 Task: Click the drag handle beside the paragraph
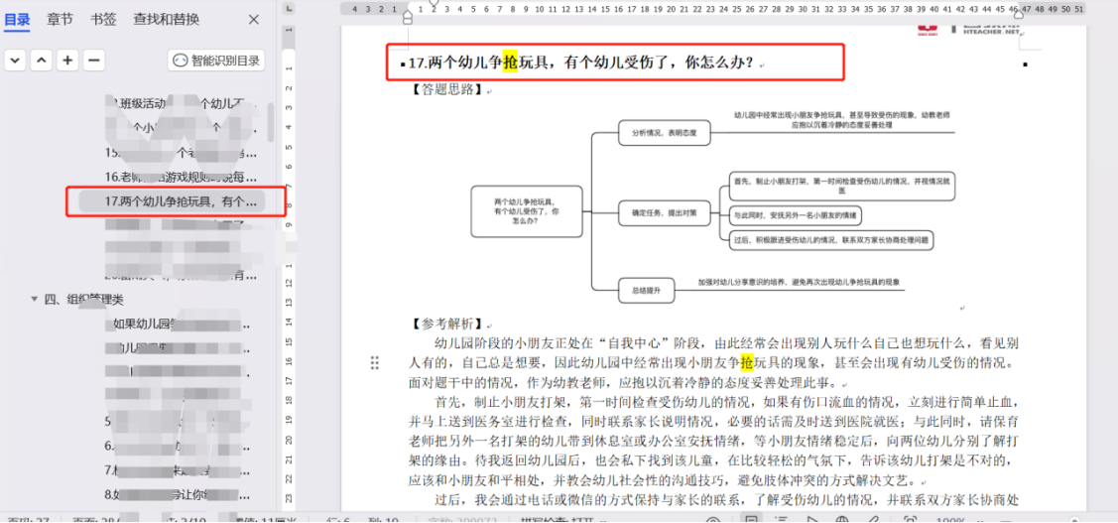pyautogui.click(x=375, y=363)
